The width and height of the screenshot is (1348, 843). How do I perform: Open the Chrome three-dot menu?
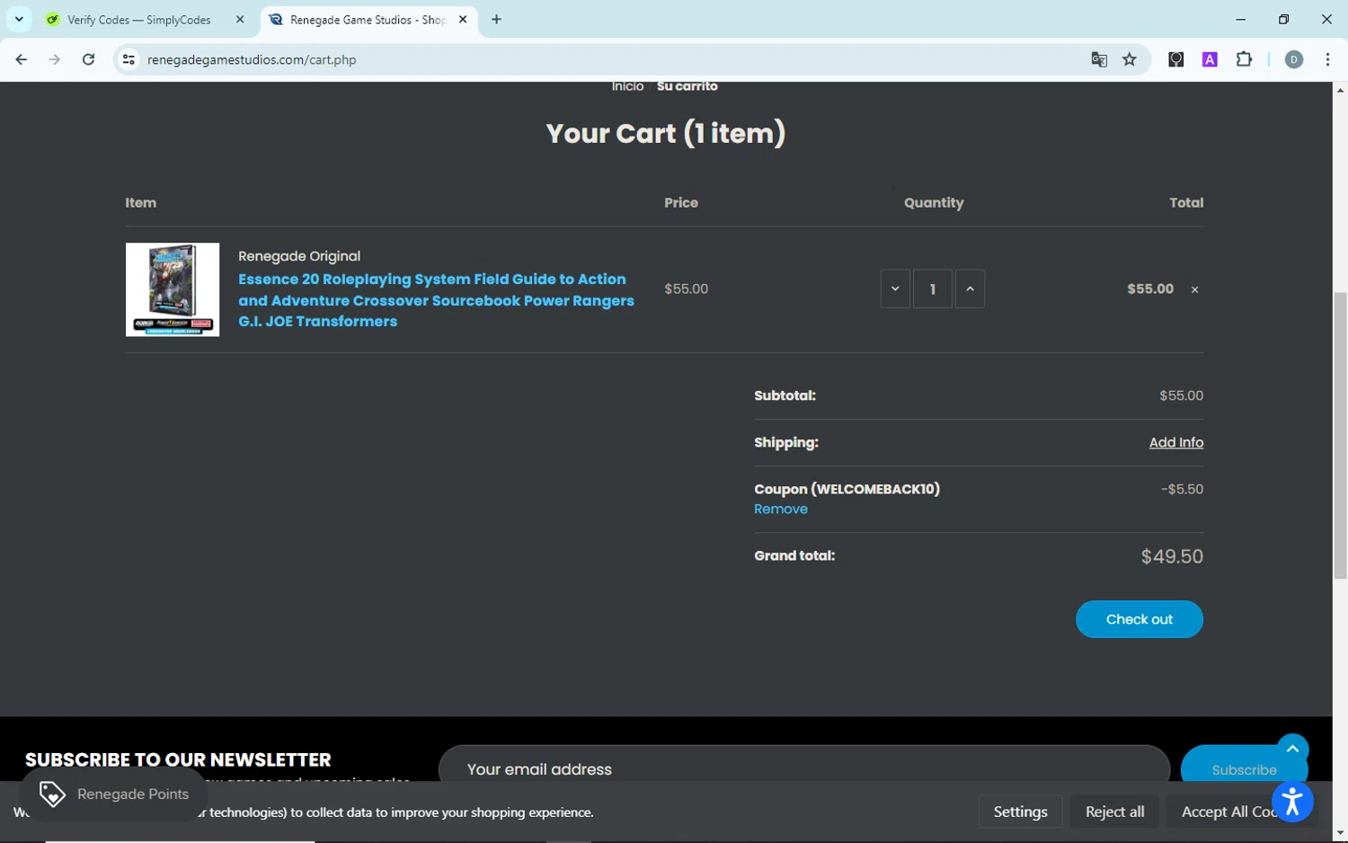[x=1327, y=59]
